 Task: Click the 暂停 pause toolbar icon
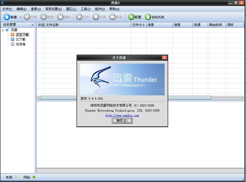[x=44, y=17]
